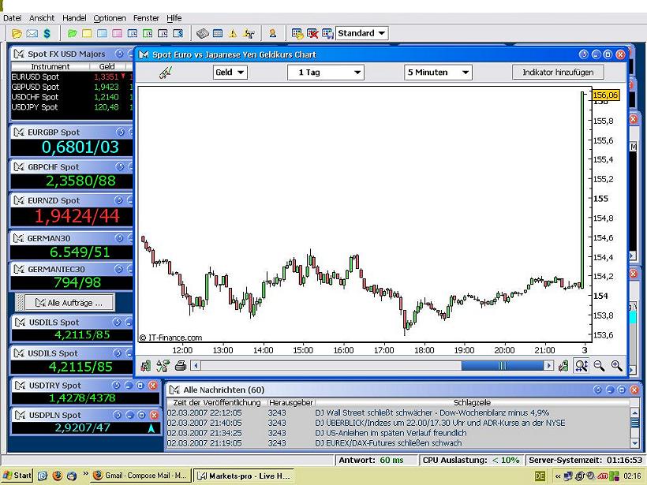Click the zoom out magnifier below chart

599,365
